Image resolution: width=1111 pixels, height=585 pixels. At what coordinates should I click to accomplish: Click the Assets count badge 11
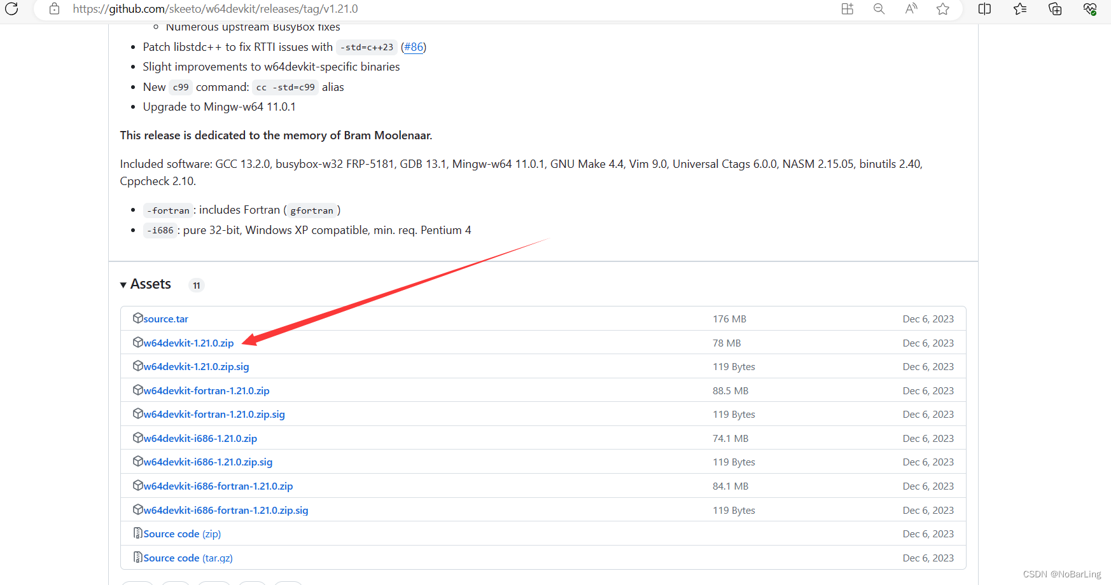(197, 286)
